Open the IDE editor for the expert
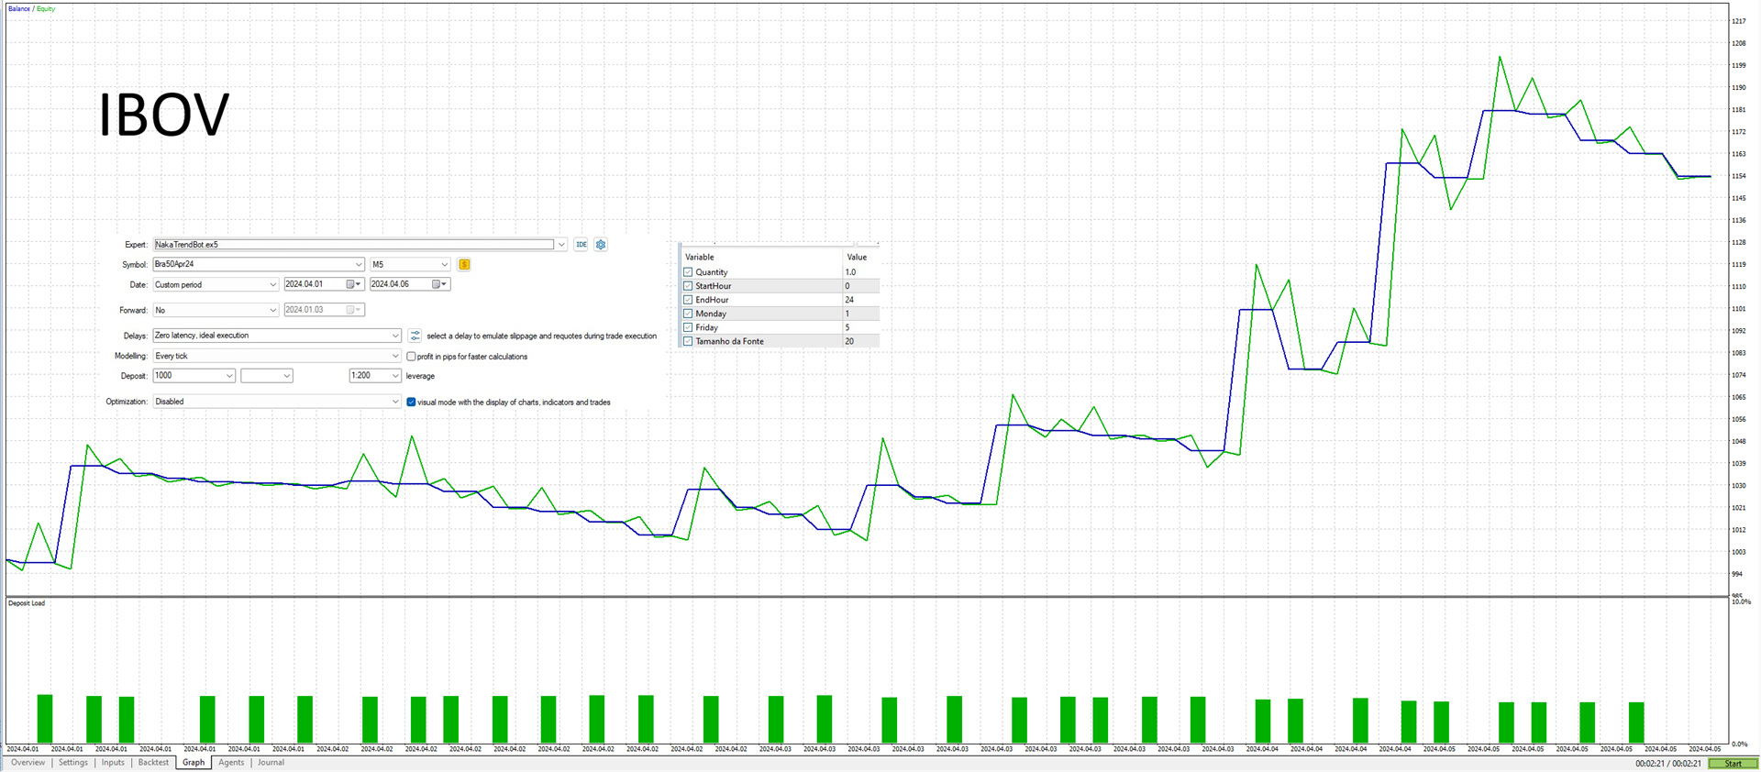 point(581,245)
